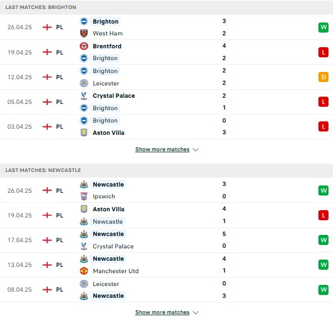333x322 pixels.
Task: Open Manchester Utd team name link
Action: 116,271
